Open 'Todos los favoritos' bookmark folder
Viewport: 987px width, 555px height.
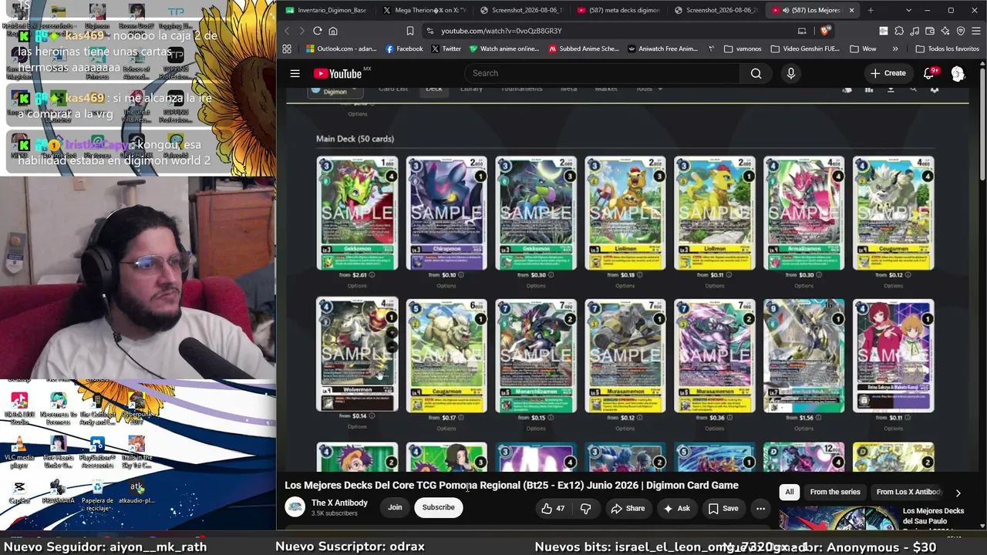pyautogui.click(x=947, y=49)
